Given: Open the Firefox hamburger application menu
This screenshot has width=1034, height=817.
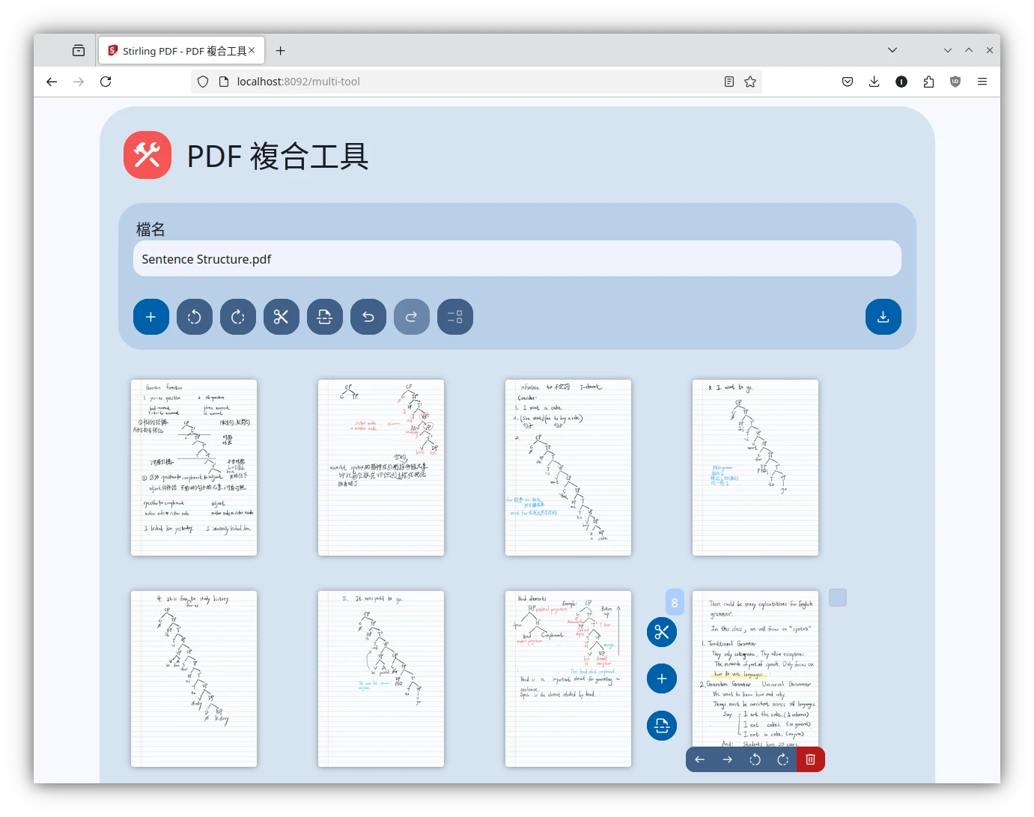Looking at the screenshot, I should tap(982, 82).
